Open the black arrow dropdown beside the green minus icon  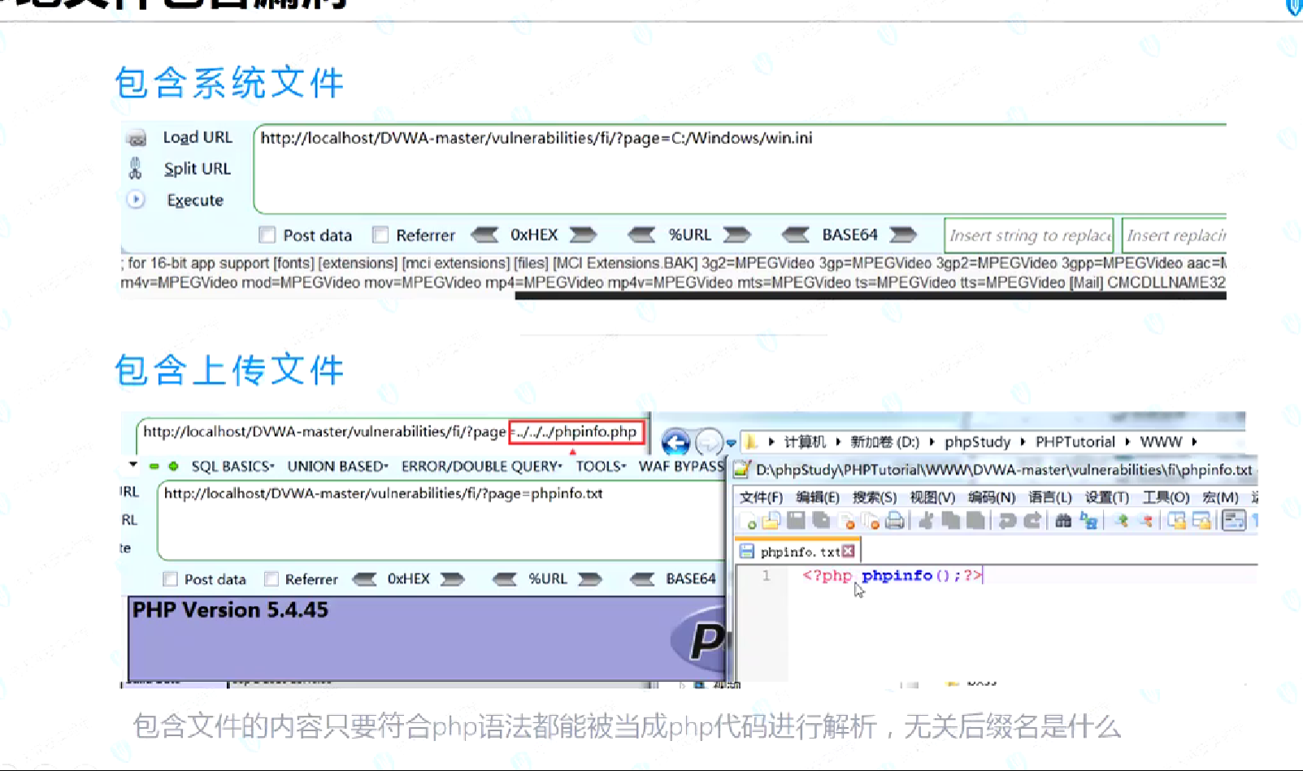tap(133, 465)
